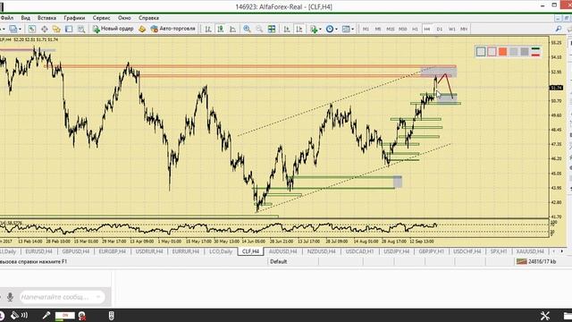Screen dimensions: 572x322
Task: Select the H4 timeframe
Action: pyautogui.click(x=427, y=29)
